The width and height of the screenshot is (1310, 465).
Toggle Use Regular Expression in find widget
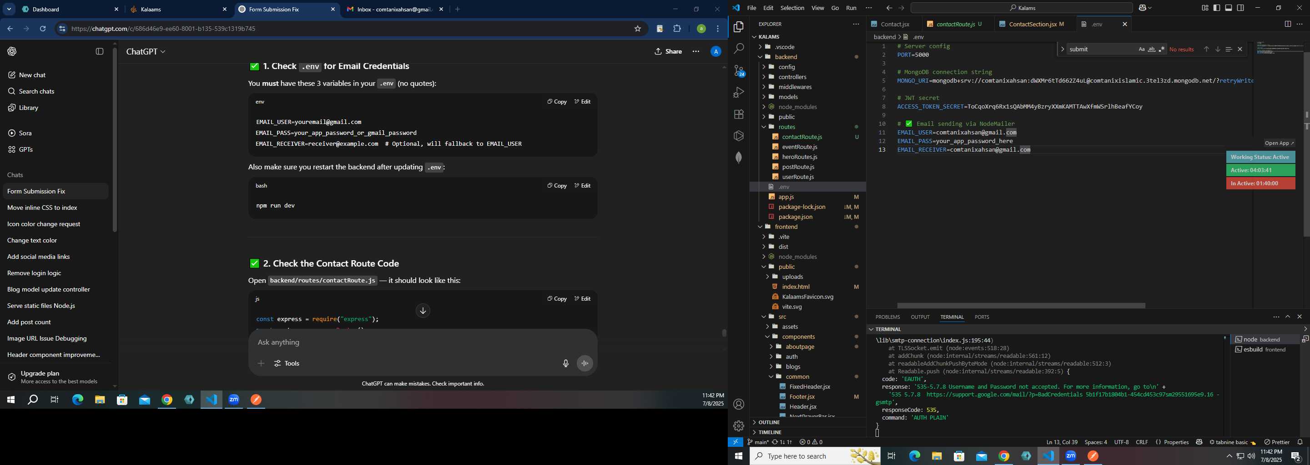click(1162, 49)
